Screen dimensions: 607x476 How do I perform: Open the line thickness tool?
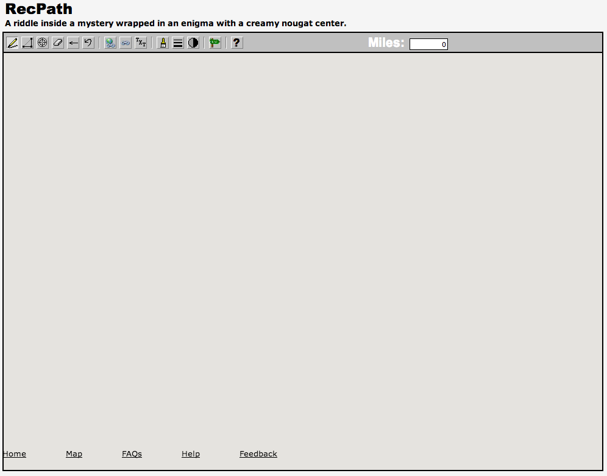178,43
